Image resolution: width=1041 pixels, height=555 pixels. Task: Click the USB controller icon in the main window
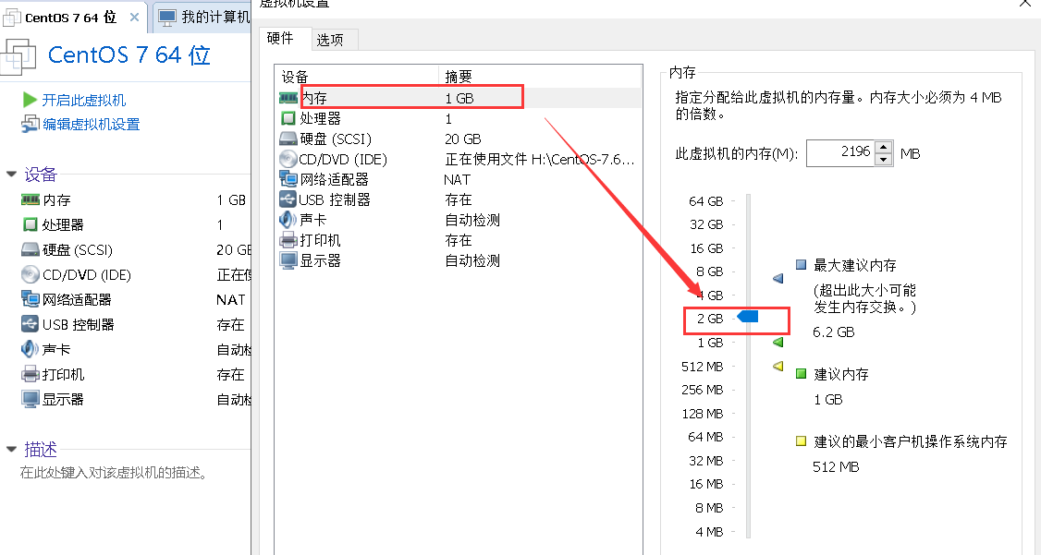click(x=31, y=324)
